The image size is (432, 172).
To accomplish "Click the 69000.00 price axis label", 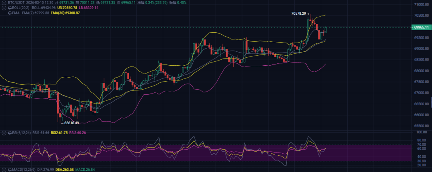I will pos(422,49).
